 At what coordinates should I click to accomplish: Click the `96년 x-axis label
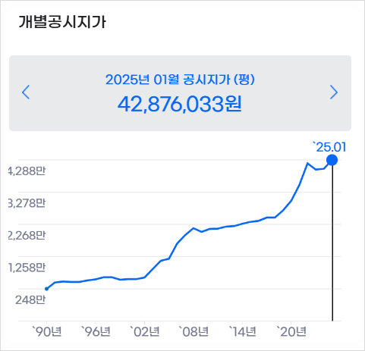pyautogui.click(x=96, y=331)
